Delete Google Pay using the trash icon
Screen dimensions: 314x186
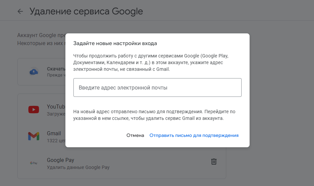point(214,162)
